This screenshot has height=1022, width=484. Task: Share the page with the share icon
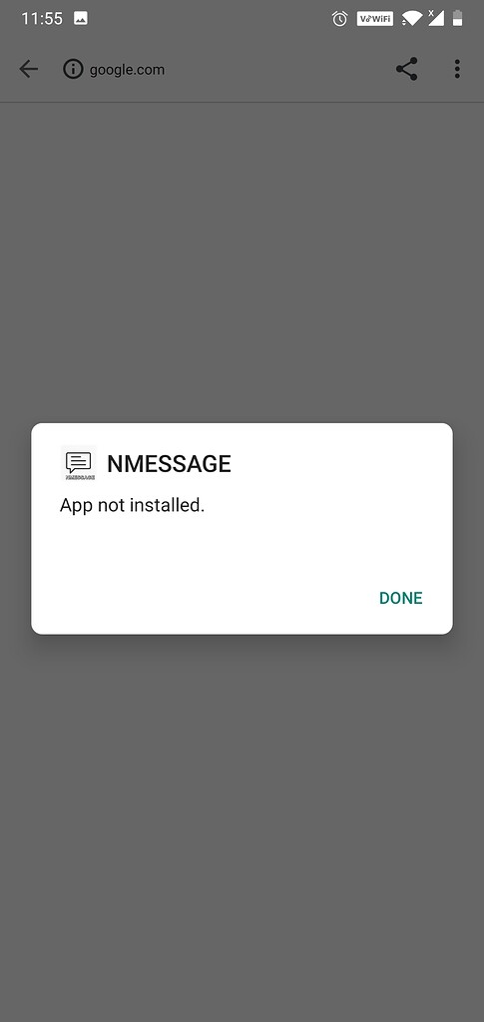(406, 69)
